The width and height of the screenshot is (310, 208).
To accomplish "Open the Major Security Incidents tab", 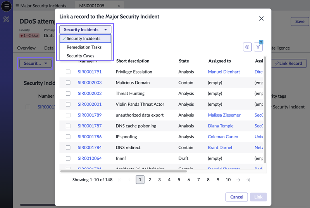I will pyautogui.click(x=43, y=6).
